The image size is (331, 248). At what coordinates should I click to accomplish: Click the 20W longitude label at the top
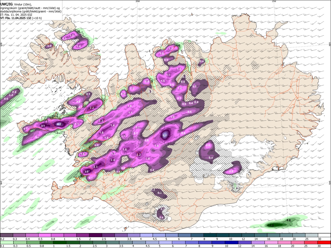click(138, 1)
